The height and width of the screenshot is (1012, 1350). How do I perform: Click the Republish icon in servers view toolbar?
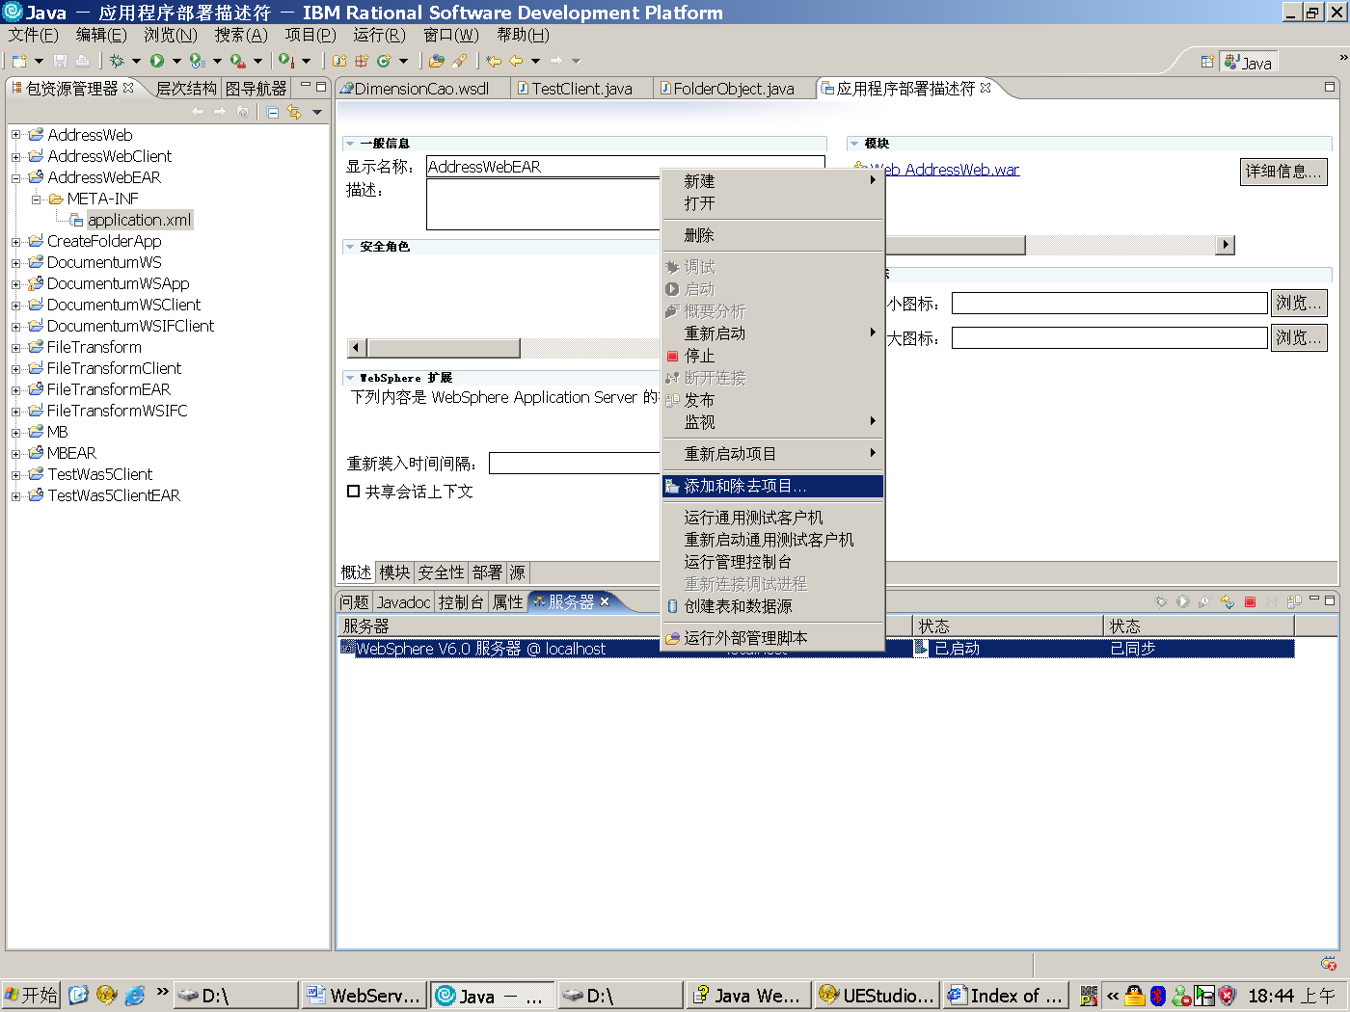tap(1228, 601)
